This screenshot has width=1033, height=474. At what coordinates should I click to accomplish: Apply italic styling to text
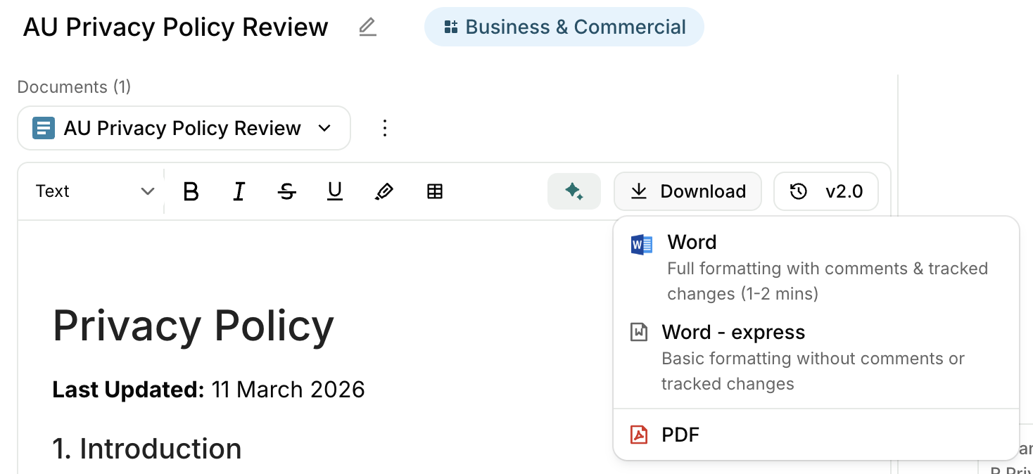(x=239, y=191)
